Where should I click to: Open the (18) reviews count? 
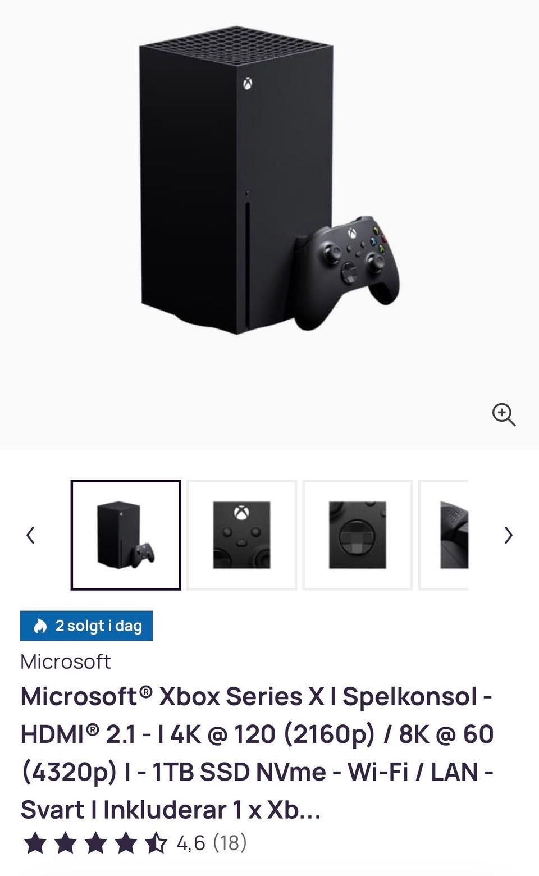point(230,843)
